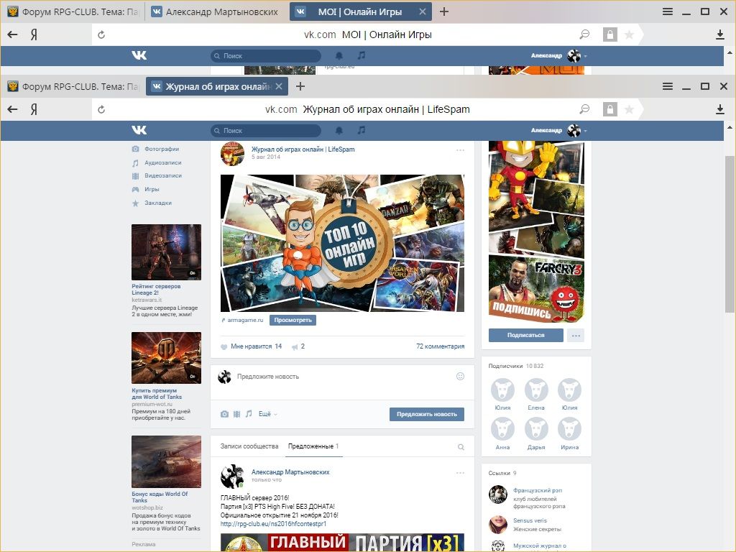Reload the MOI page in back window
This screenshot has height=552, width=736.
(x=101, y=34)
